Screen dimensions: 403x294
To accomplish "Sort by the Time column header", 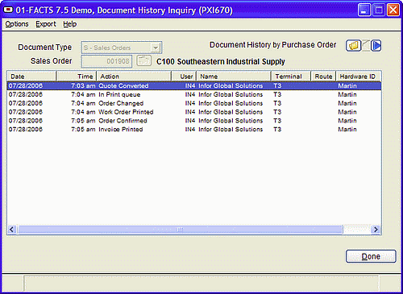I will click(x=77, y=77).
